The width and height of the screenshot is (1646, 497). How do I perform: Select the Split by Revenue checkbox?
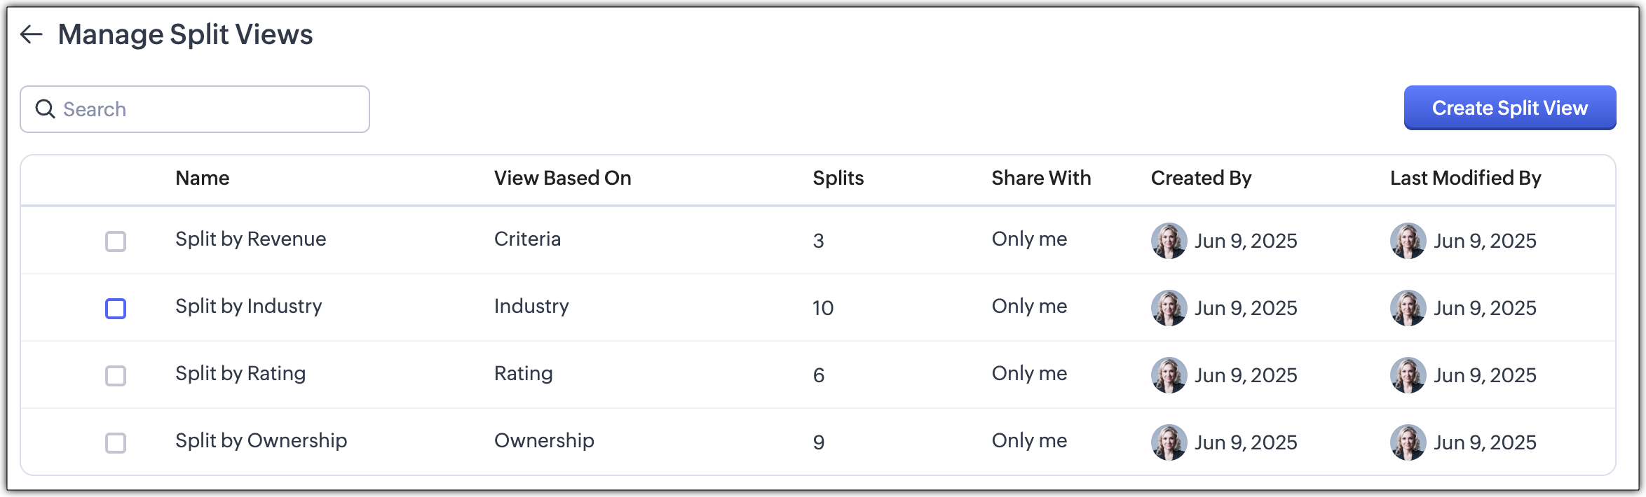(x=116, y=241)
